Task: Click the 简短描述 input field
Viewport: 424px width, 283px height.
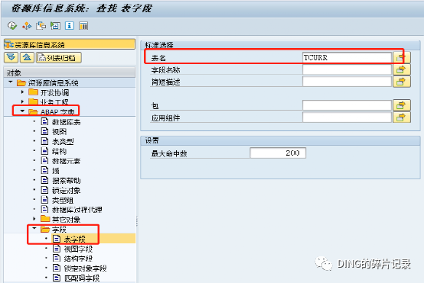Action: point(347,82)
